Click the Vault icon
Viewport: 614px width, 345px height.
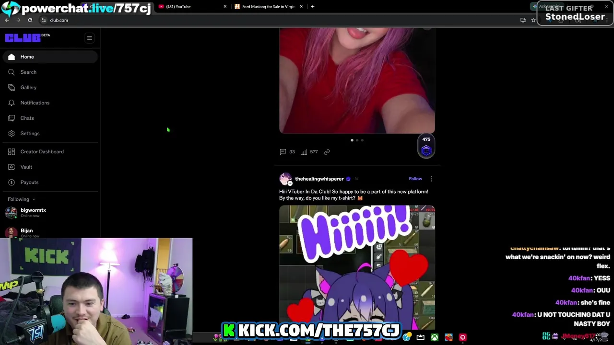coord(12,167)
